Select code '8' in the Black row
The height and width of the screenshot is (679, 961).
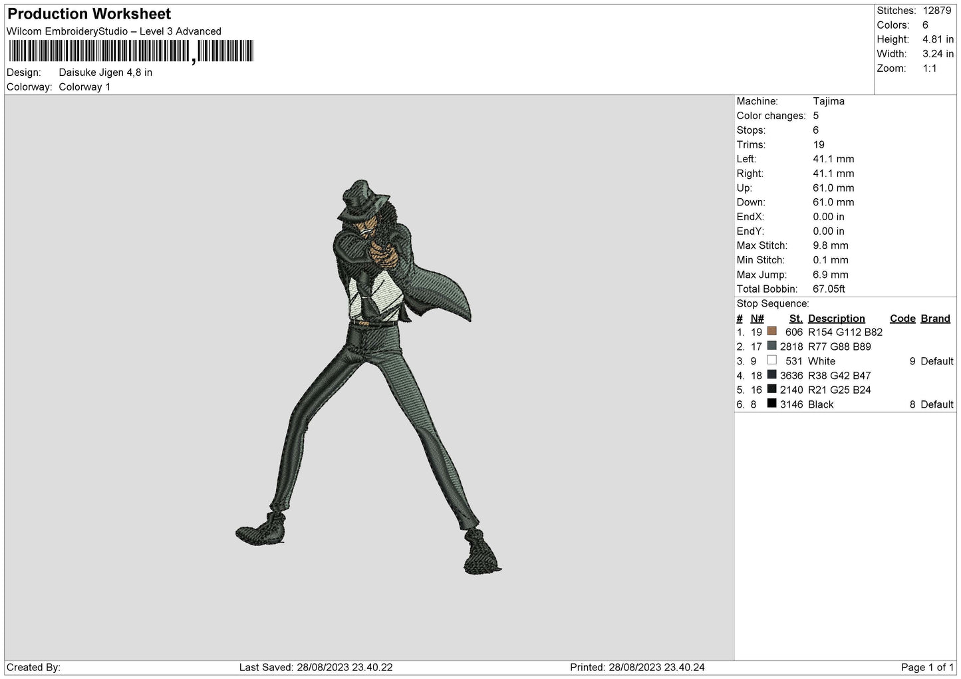(912, 405)
